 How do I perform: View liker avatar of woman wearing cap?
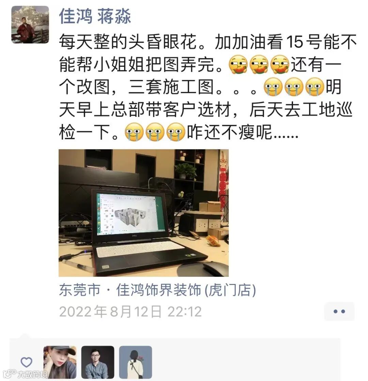[60, 362]
